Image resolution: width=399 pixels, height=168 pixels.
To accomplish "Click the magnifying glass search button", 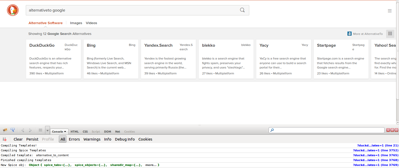I will (242, 10).
